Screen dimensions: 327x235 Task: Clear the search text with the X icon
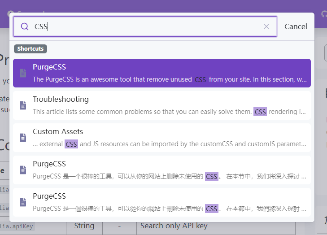(x=266, y=26)
